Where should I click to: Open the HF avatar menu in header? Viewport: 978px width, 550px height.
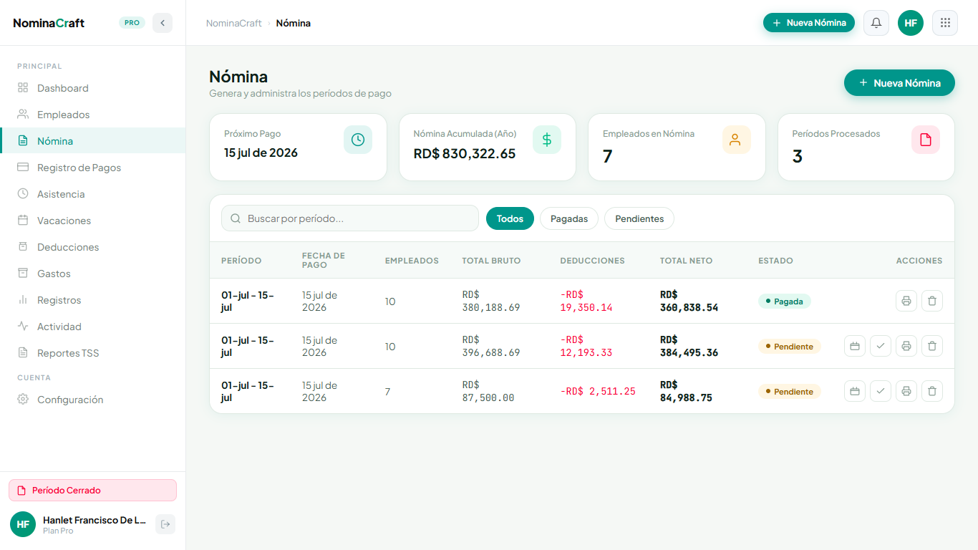coord(911,23)
